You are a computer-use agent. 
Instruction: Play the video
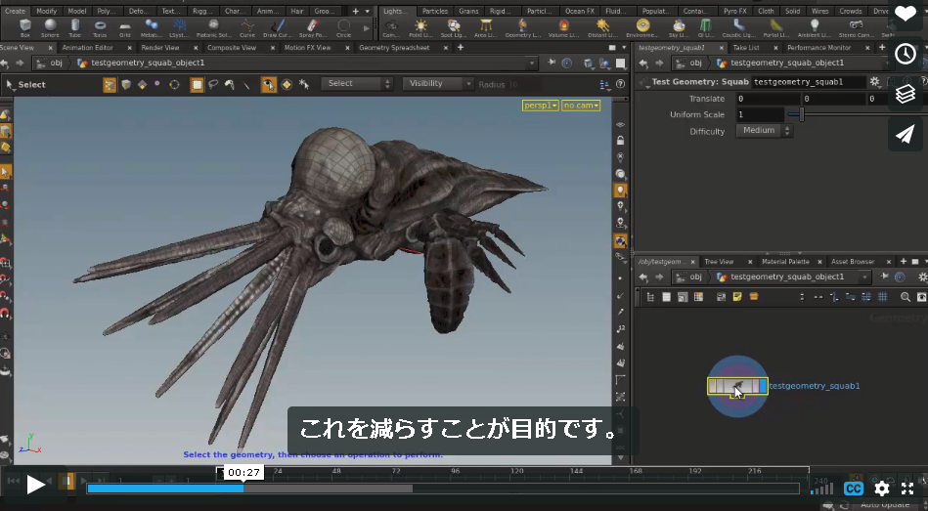point(35,485)
